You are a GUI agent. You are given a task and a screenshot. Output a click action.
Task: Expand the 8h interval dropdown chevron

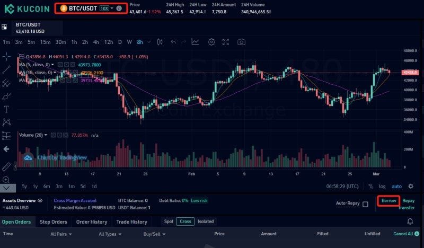point(149,42)
